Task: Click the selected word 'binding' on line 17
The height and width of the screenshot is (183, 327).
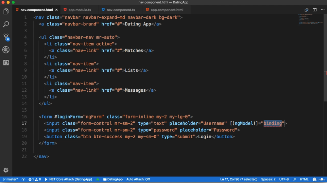Action: [x=273, y=123]
